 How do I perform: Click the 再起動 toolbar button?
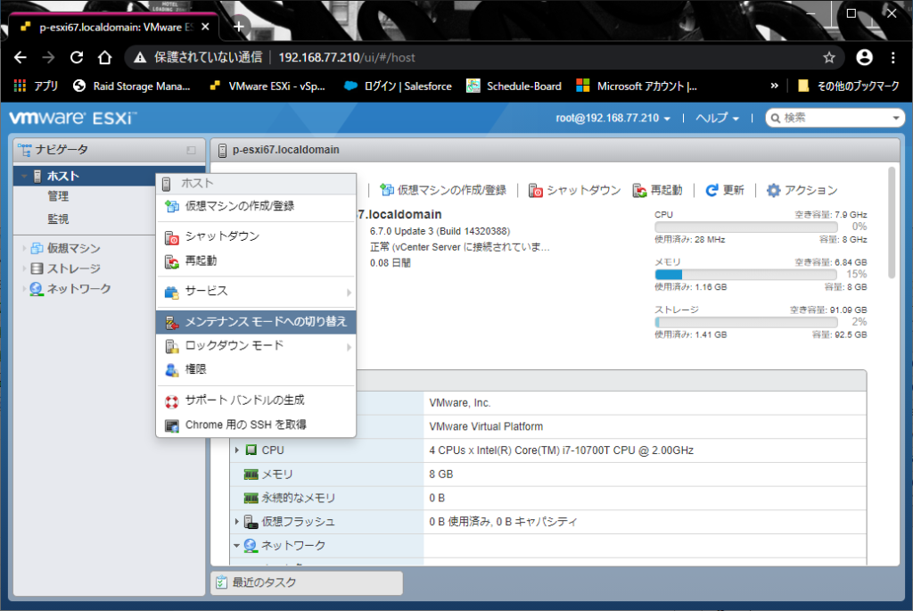point(657,190)
